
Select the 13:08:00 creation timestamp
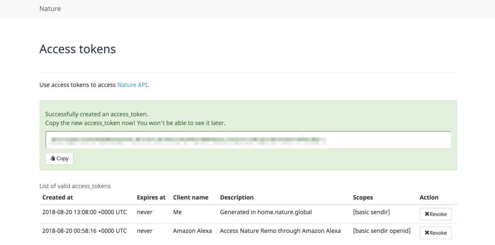coord(85,212)
